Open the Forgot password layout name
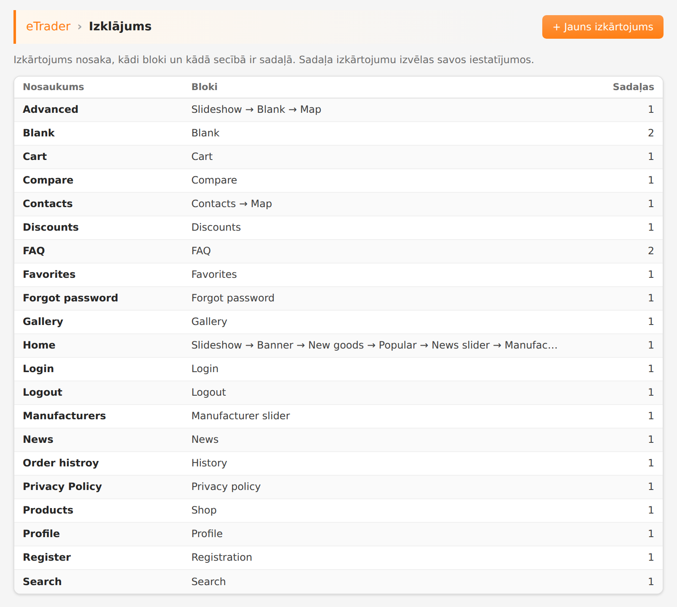 click(70, 298)
